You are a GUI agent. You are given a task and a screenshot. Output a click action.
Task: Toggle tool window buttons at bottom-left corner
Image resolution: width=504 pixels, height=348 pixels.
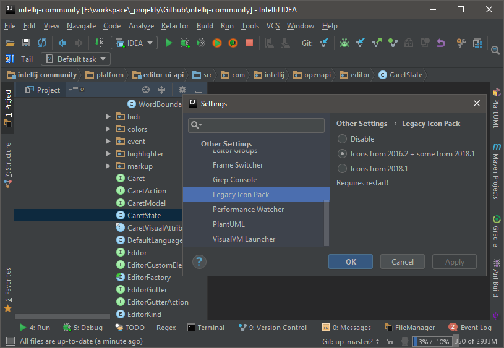11,341
